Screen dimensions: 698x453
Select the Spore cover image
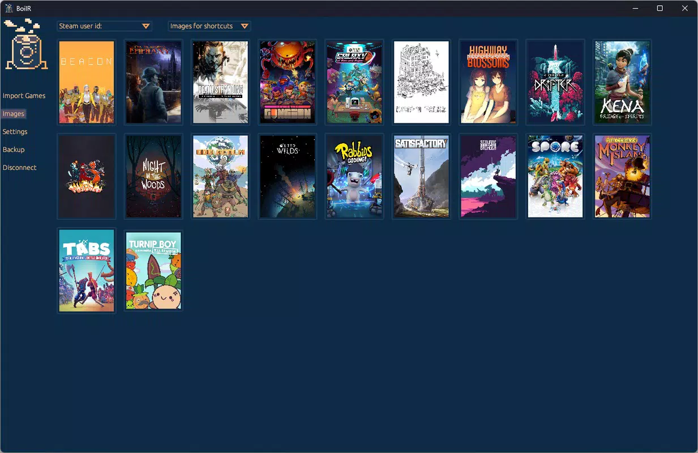[x=555, y=176]
